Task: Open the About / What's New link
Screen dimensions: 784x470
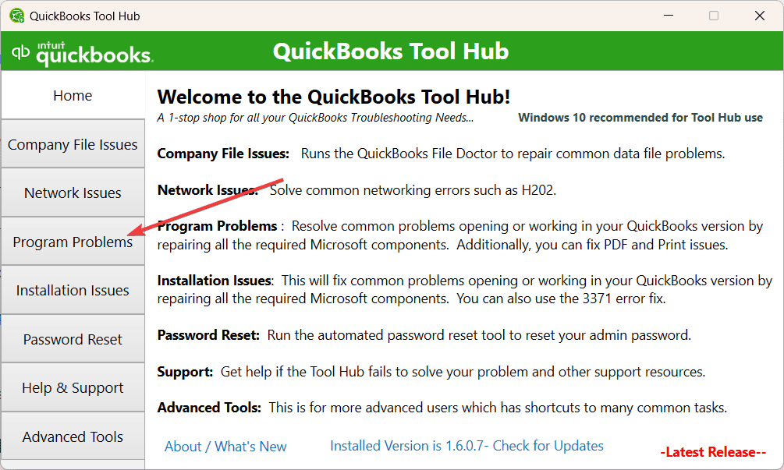Action: point(225,447)
